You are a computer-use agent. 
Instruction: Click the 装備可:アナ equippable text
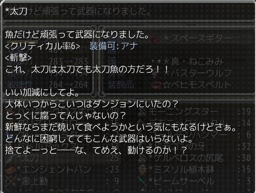coord(113,46)
